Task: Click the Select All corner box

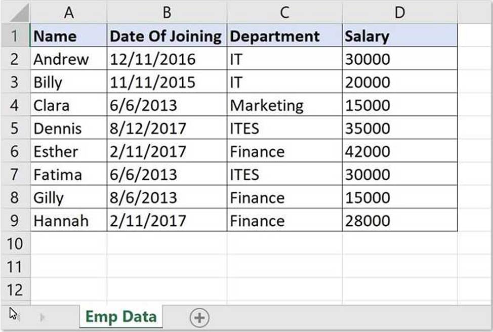Action: pyautogui.click(x=15, y=13)
